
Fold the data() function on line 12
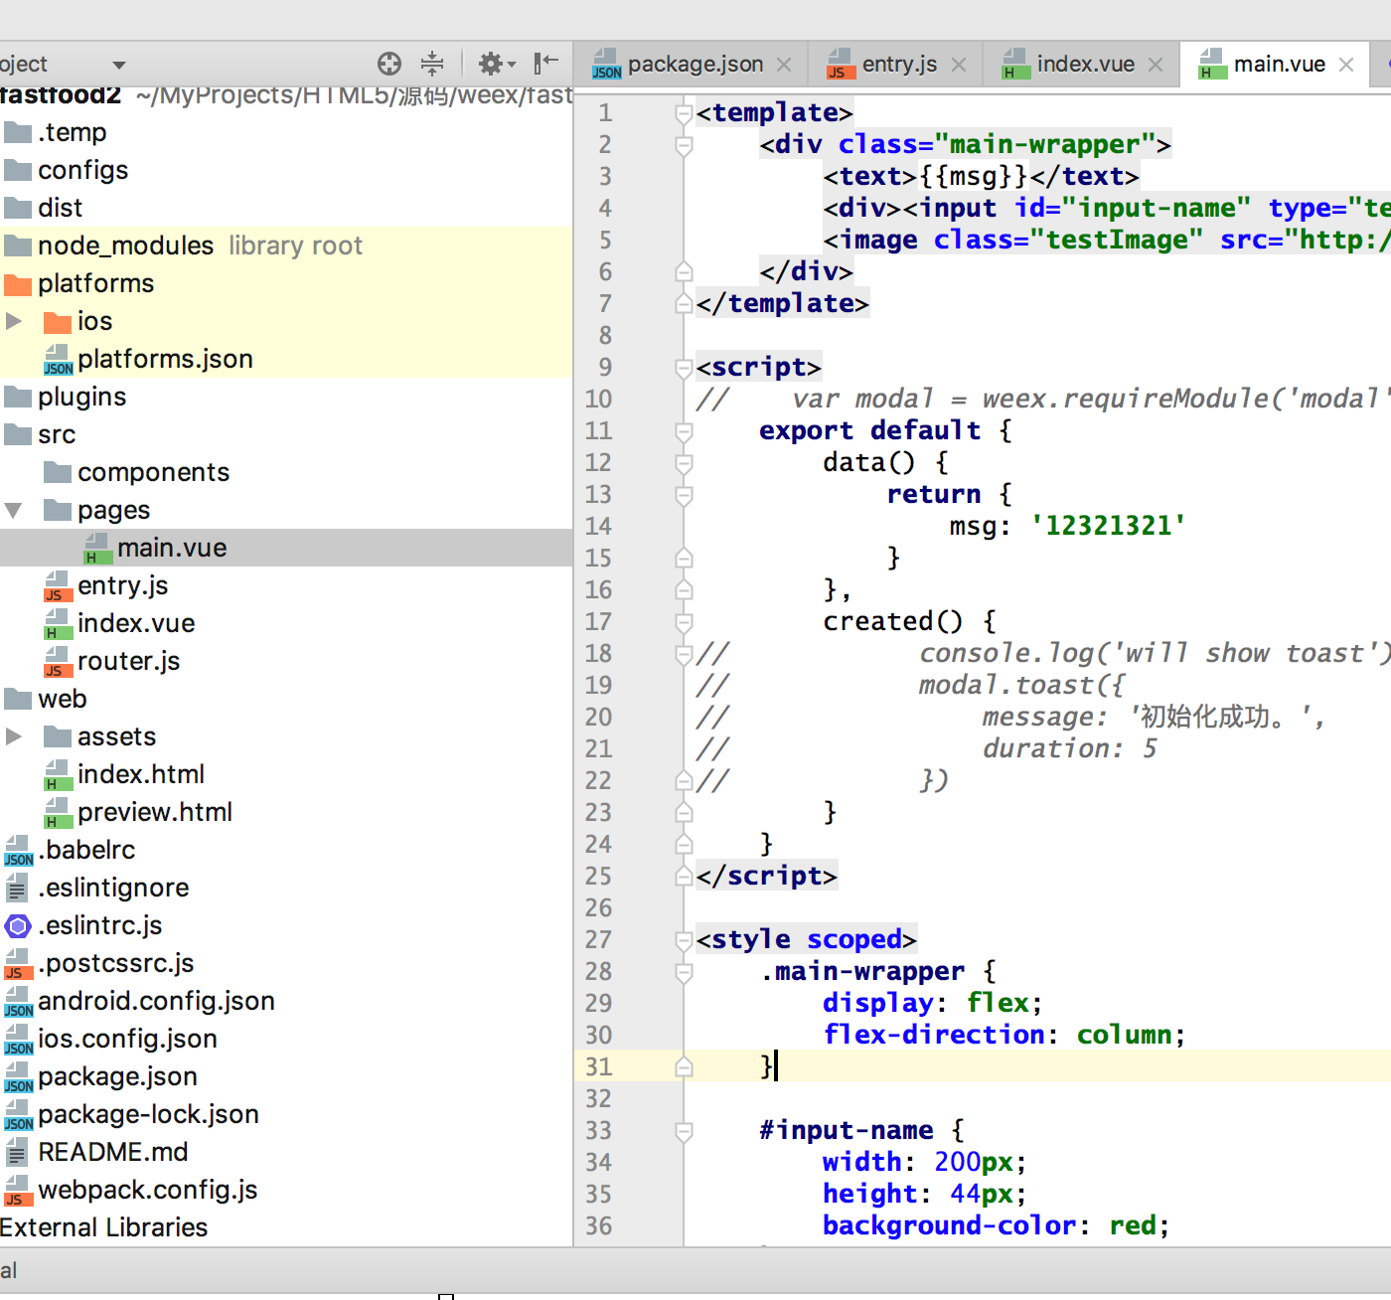(x=684, y=463)
